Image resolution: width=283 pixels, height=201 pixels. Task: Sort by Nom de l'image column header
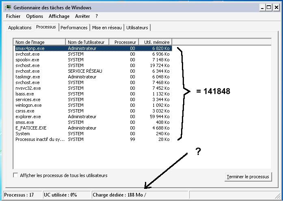click(x=40, y=42)
